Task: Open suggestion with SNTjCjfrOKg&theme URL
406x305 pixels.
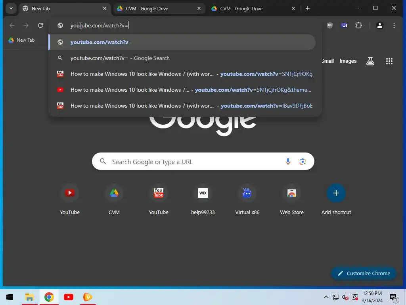Action: [182, 90]
